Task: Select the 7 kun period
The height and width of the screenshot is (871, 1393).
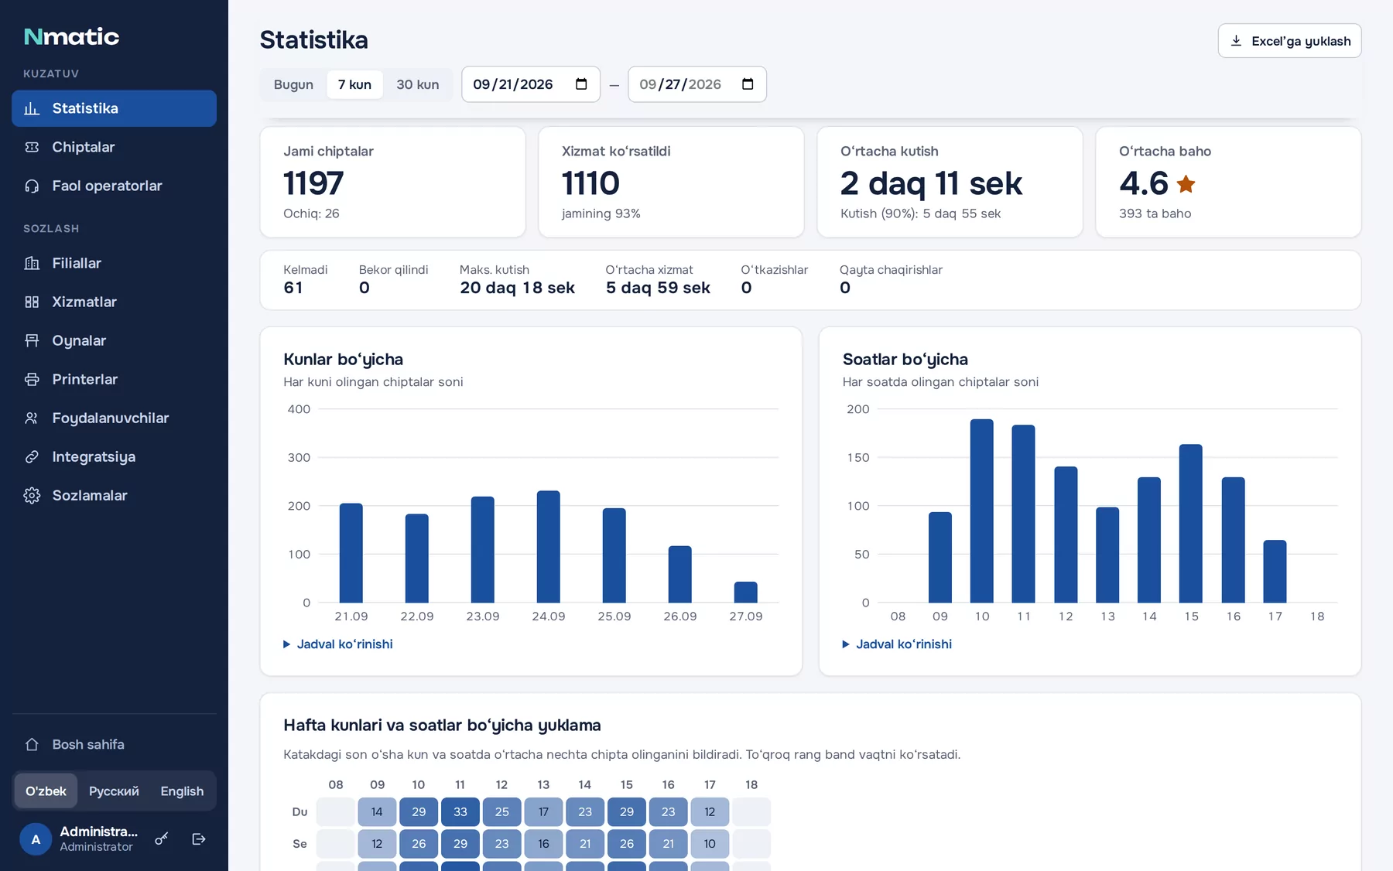Action: coord(354,84)
